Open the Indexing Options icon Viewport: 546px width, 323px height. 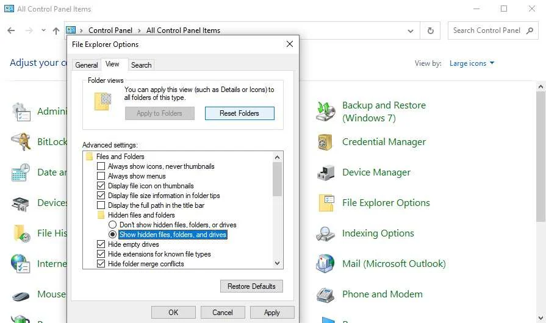pyautogui.click(x=326, y=233)
